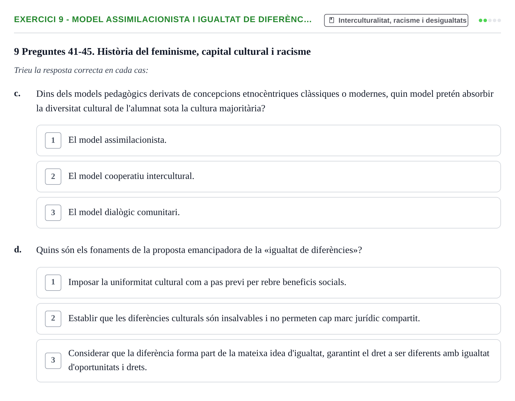Click the book icon in topic badge
The width and height of the screenshot is (515, 401).
click(332, 20)
